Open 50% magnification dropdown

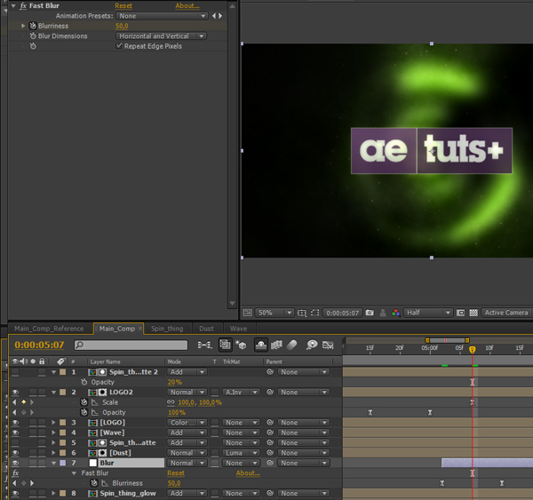pos(274,313)
